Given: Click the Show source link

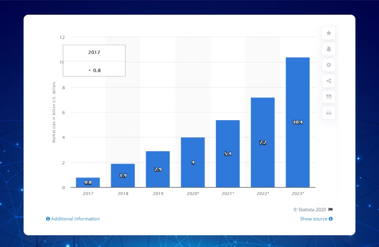Looking at the screenshot, I should (313, 219).
